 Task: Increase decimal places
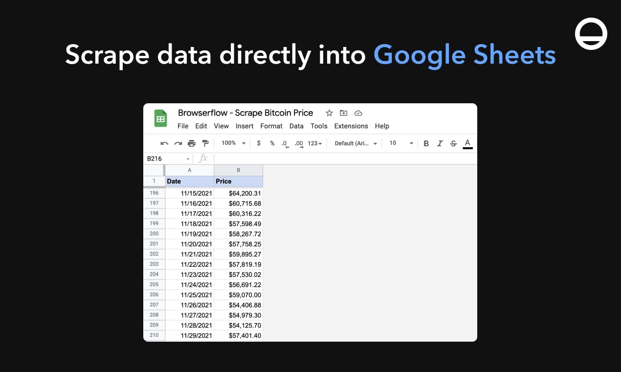[x=299, y=143]
